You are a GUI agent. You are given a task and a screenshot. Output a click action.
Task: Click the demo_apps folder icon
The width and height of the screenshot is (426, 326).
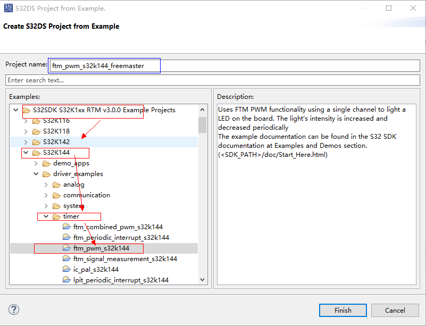(46, 163)
